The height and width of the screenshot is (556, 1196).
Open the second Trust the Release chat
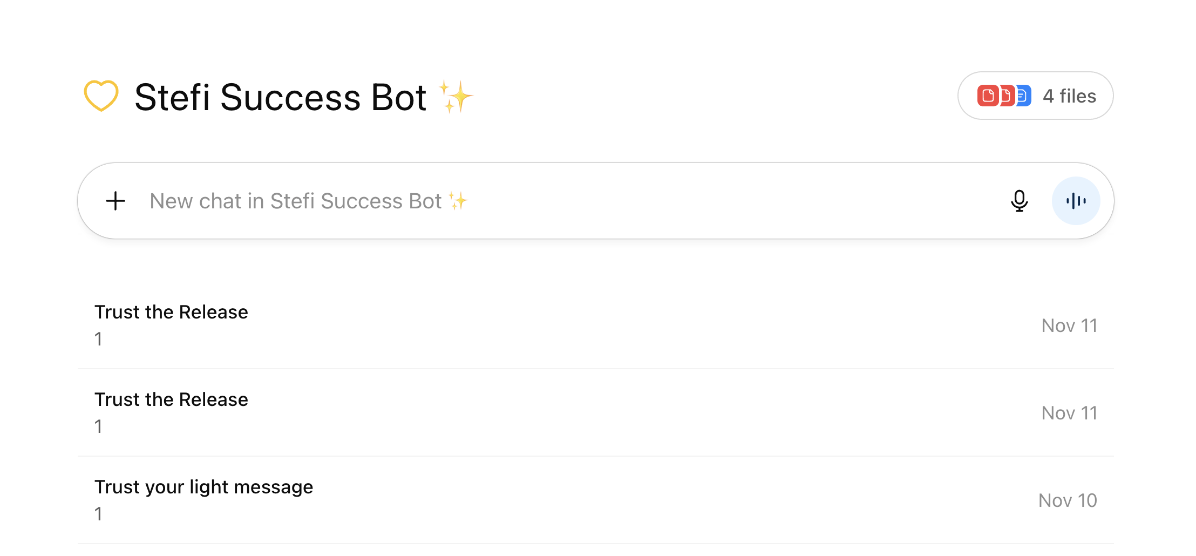tap(171, 399)
